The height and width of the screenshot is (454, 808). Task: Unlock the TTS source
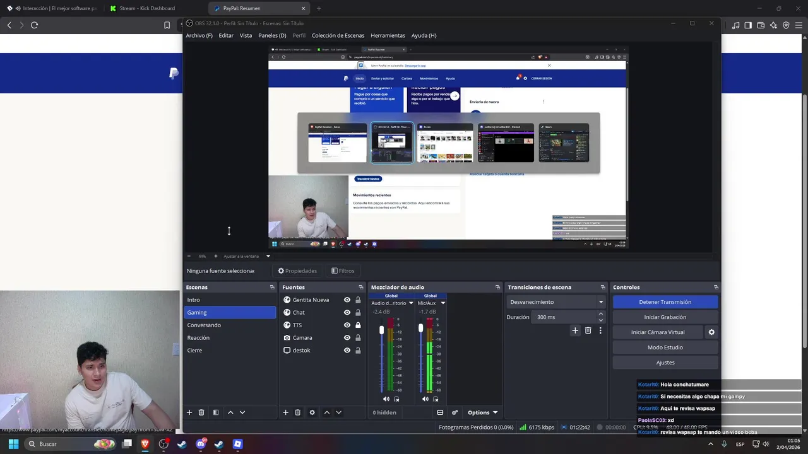pyautogui.click(x=358, y=325)
